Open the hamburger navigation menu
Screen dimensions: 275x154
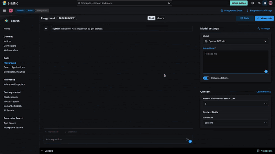(x=4, y=11)
